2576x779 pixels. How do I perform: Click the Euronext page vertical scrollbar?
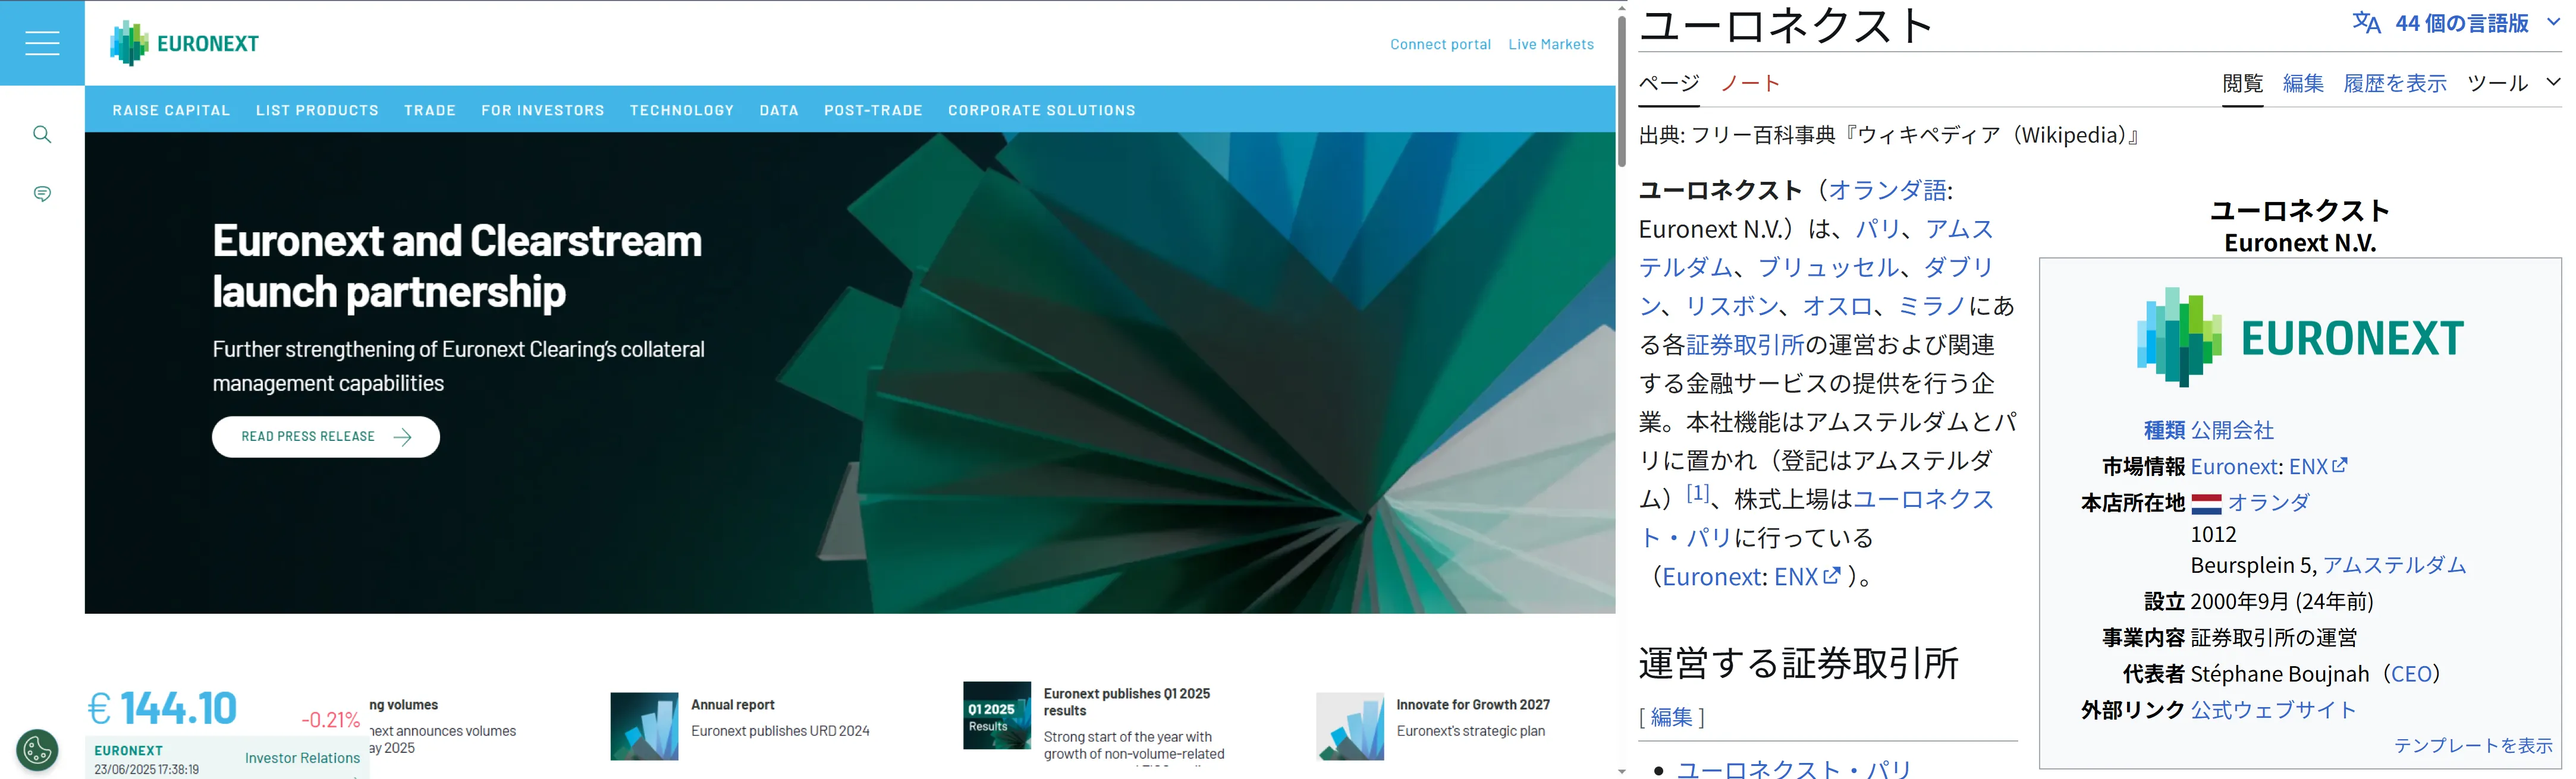pyautogui.click(x=1622, y=90)
